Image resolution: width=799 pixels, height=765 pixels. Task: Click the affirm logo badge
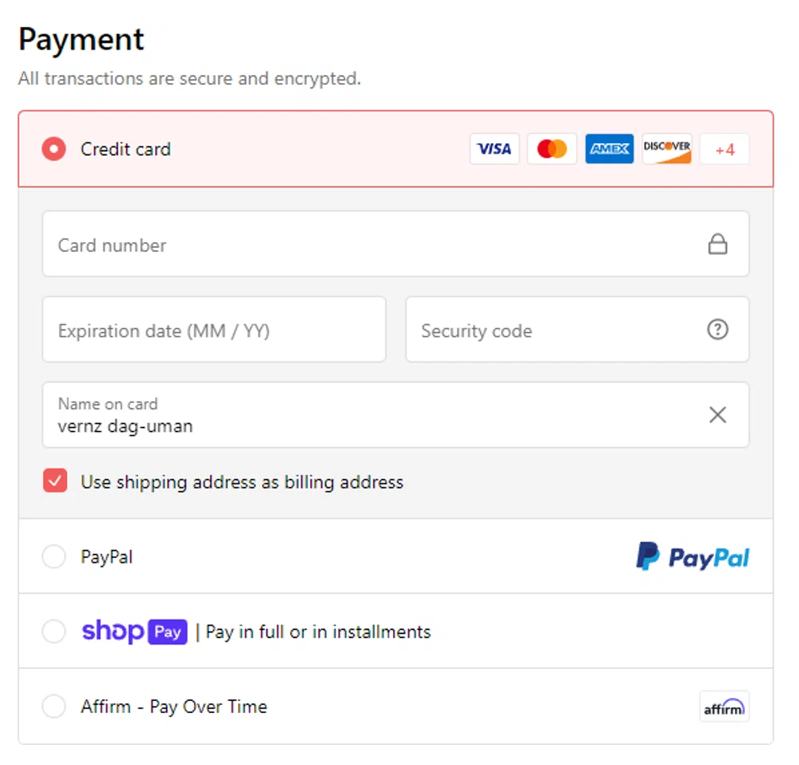[x=724, y=706]
